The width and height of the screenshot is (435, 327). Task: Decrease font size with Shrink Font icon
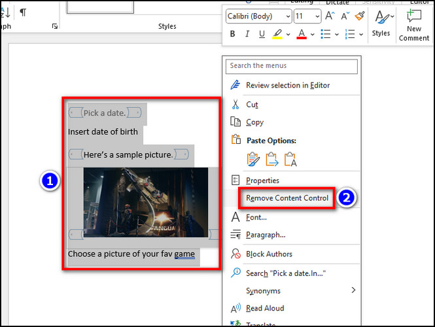(345, 16)
